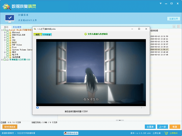Open the title bar dropdown menu arrow

click(x=161, y=3)
